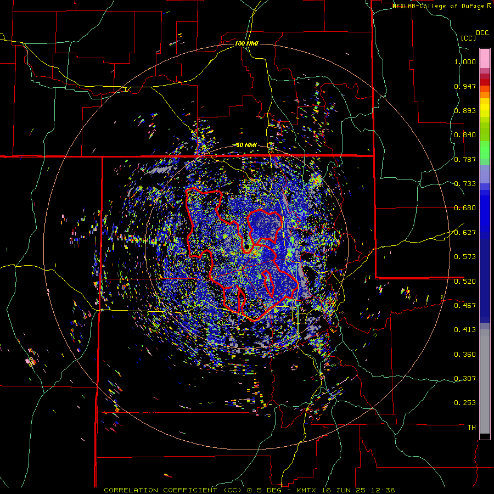The height and width of the screenshot is (494, 494).
Task: Pick the bright green color bar swatch
Action: [x=485, y=150]
